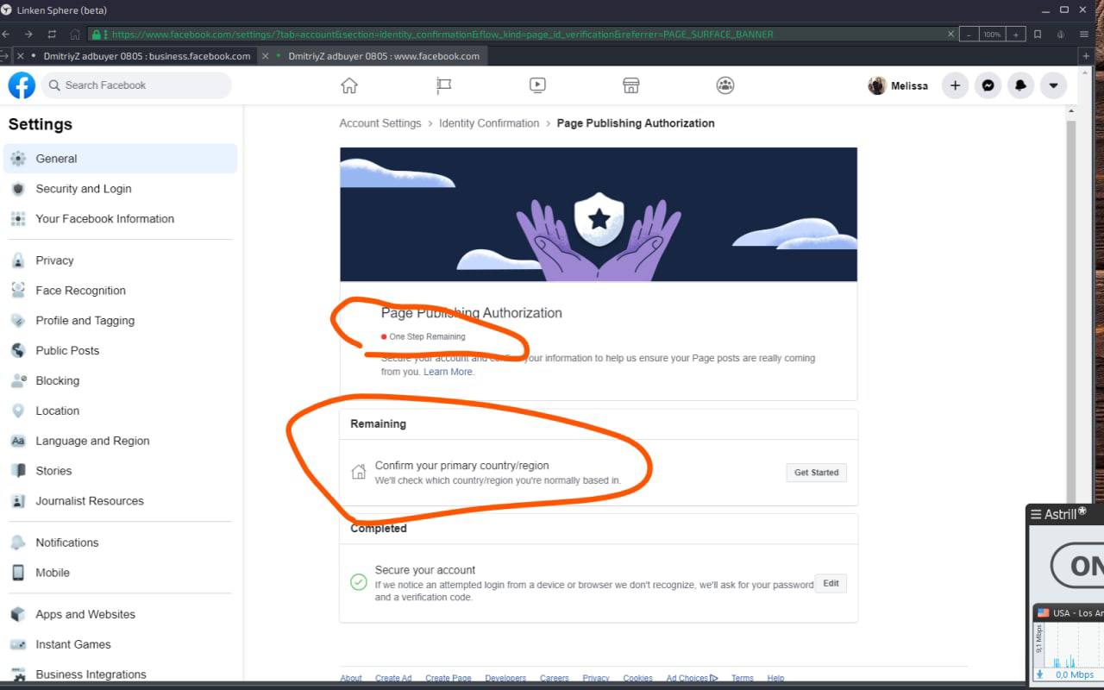The image size is (1104, 690).
Task: Close the business.facebook.com tab
Action: point(21,56)
